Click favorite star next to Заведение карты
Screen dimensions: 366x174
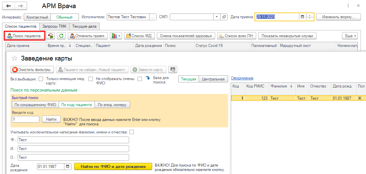click(x=15, y=58)
